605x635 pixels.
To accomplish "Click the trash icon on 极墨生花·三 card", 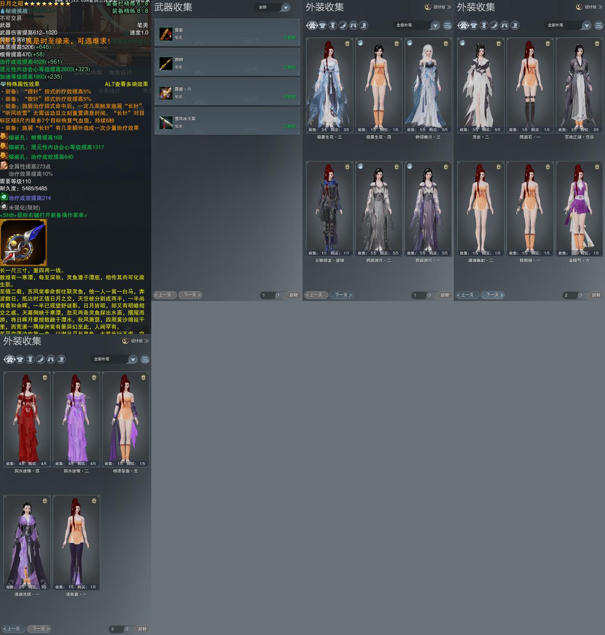I will (347, 44).
